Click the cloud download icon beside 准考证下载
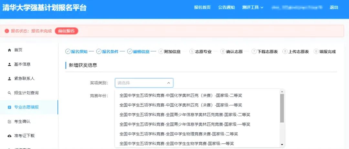This screenshot has width=349, height=149. pyautogui.click(x=9, y=136)
